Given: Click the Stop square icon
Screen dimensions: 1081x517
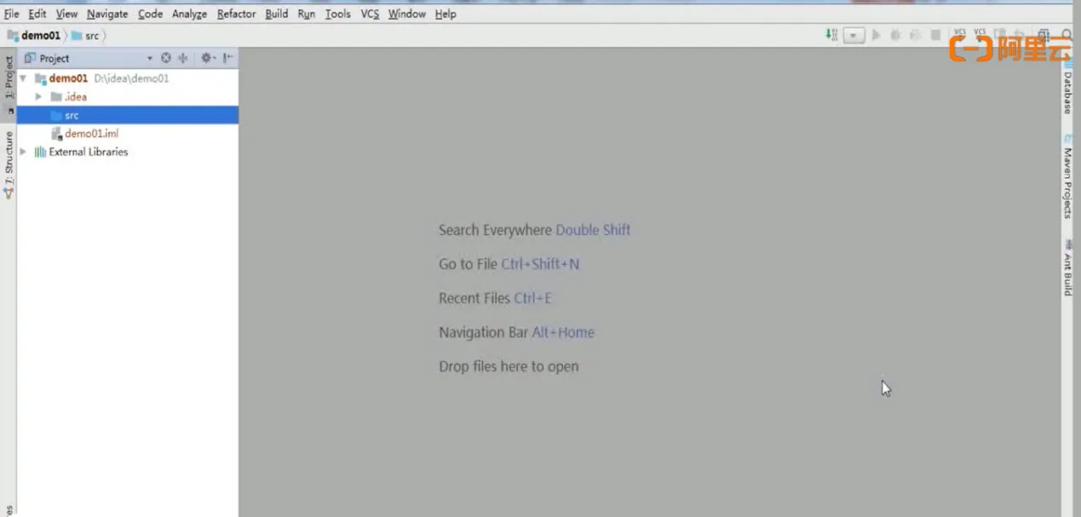Looking at the screenshot, I should pyautogui.click(x=935, y=35).
